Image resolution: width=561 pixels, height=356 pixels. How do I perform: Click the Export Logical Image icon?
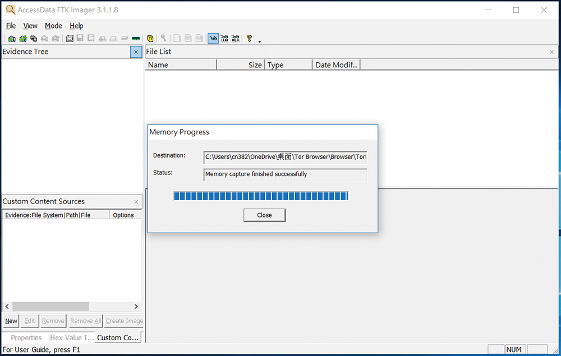91,38
